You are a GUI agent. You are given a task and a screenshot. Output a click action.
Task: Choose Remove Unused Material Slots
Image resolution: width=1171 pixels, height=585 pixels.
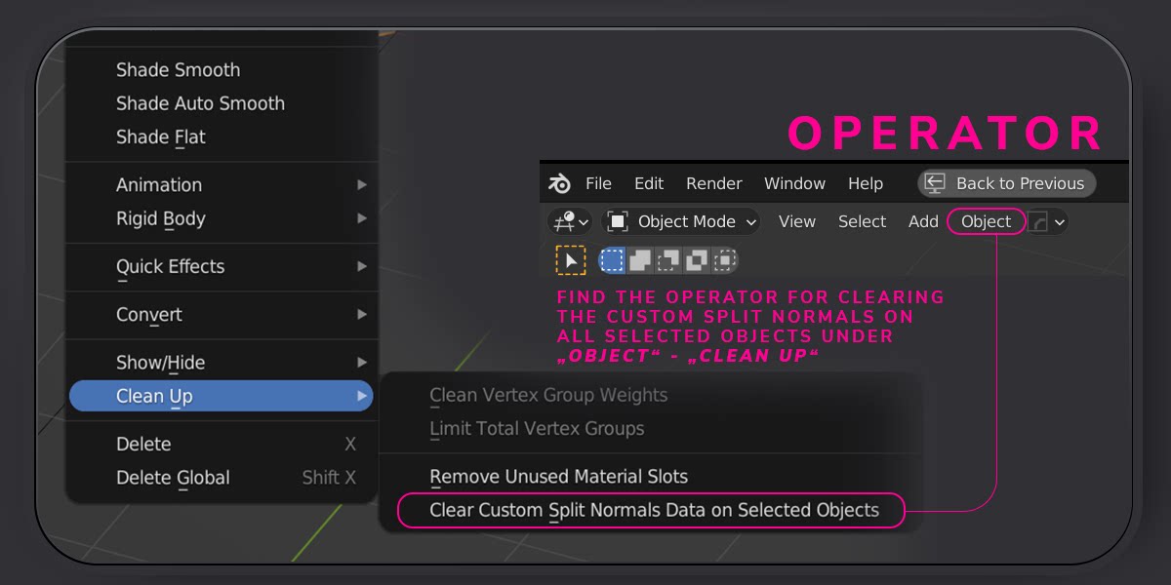[558, 477]
